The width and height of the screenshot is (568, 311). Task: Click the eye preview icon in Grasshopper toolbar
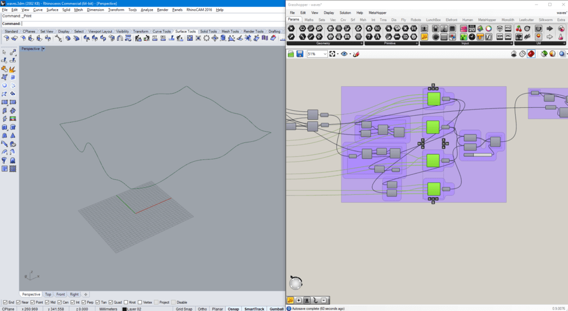[x=344, y=54]
